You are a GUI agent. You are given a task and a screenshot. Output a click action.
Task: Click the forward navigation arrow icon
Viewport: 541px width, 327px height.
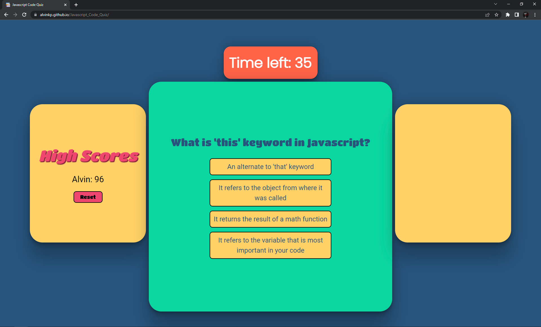click(x=15, y=15)
